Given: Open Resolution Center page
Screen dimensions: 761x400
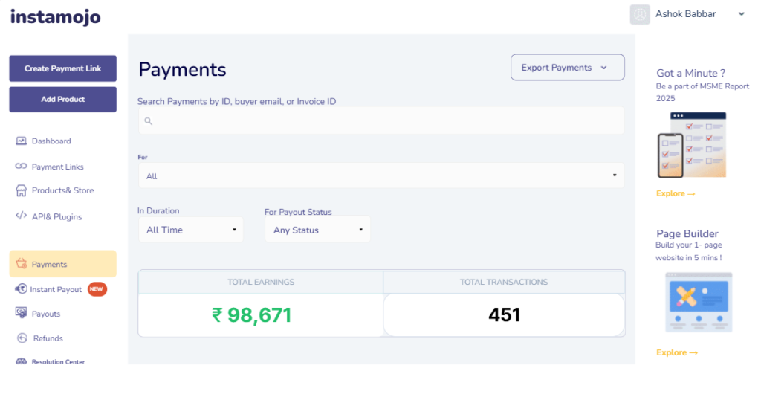Looking at the screenshot, I should point(58,361).
